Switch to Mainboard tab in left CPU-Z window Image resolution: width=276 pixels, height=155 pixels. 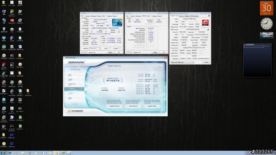click(94, 16)
